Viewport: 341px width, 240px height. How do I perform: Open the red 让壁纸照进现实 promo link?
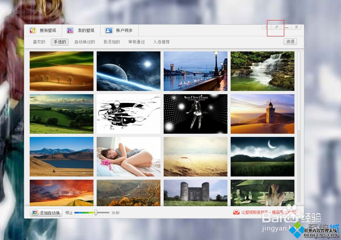[270, 212]
